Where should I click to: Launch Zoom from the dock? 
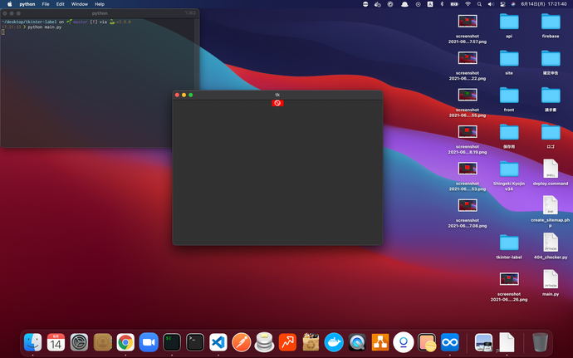[x=149, y=343]
